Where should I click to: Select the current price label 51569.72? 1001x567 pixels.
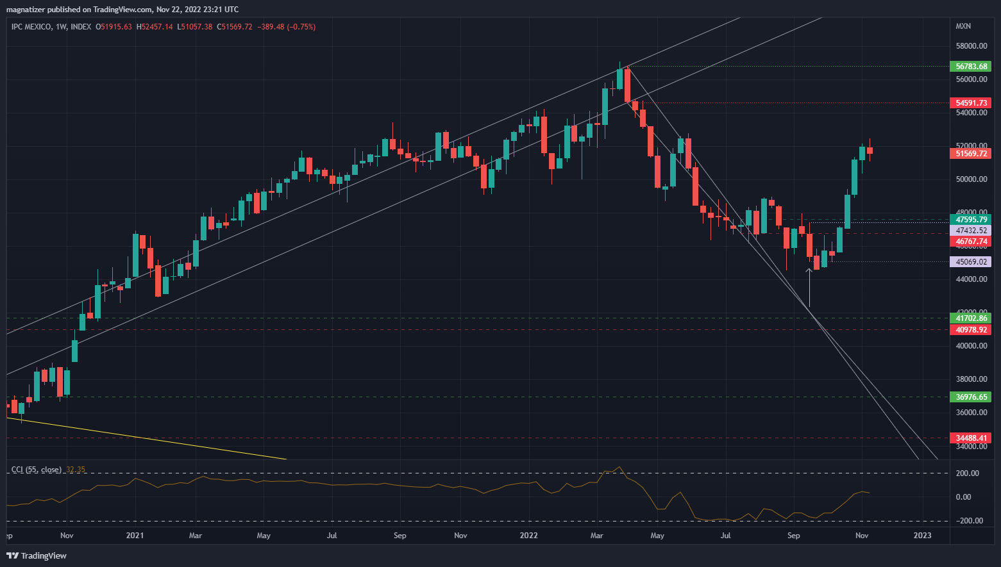(x=971, y=154)
